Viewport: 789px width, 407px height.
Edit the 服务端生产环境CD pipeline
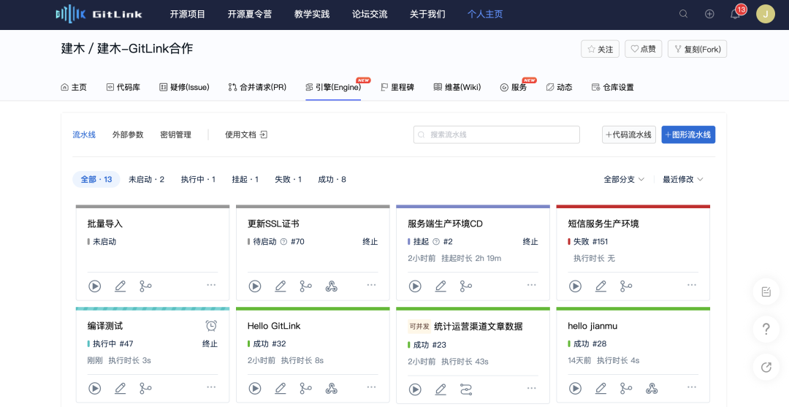coord(441,286)
